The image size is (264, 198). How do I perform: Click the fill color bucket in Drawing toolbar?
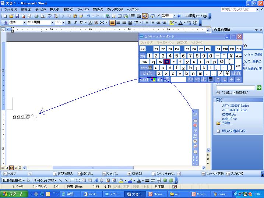click(x=121, y=180)
